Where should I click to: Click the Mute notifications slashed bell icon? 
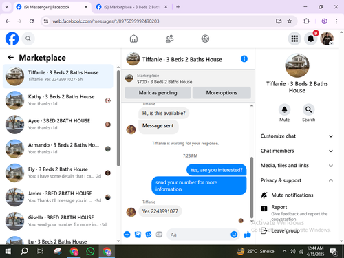point(264,195)
